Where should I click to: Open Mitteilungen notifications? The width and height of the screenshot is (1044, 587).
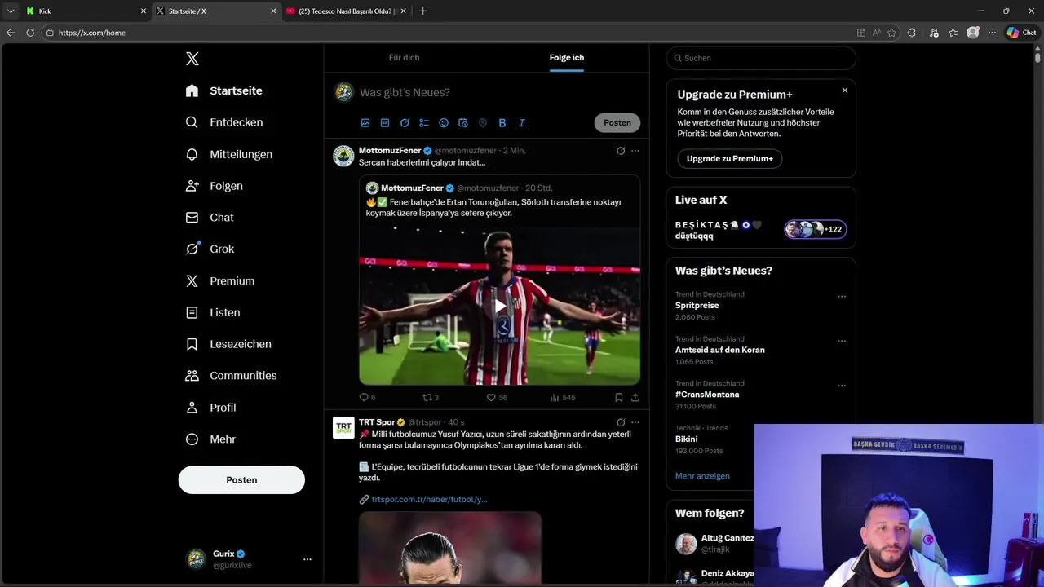coord(228,154)
